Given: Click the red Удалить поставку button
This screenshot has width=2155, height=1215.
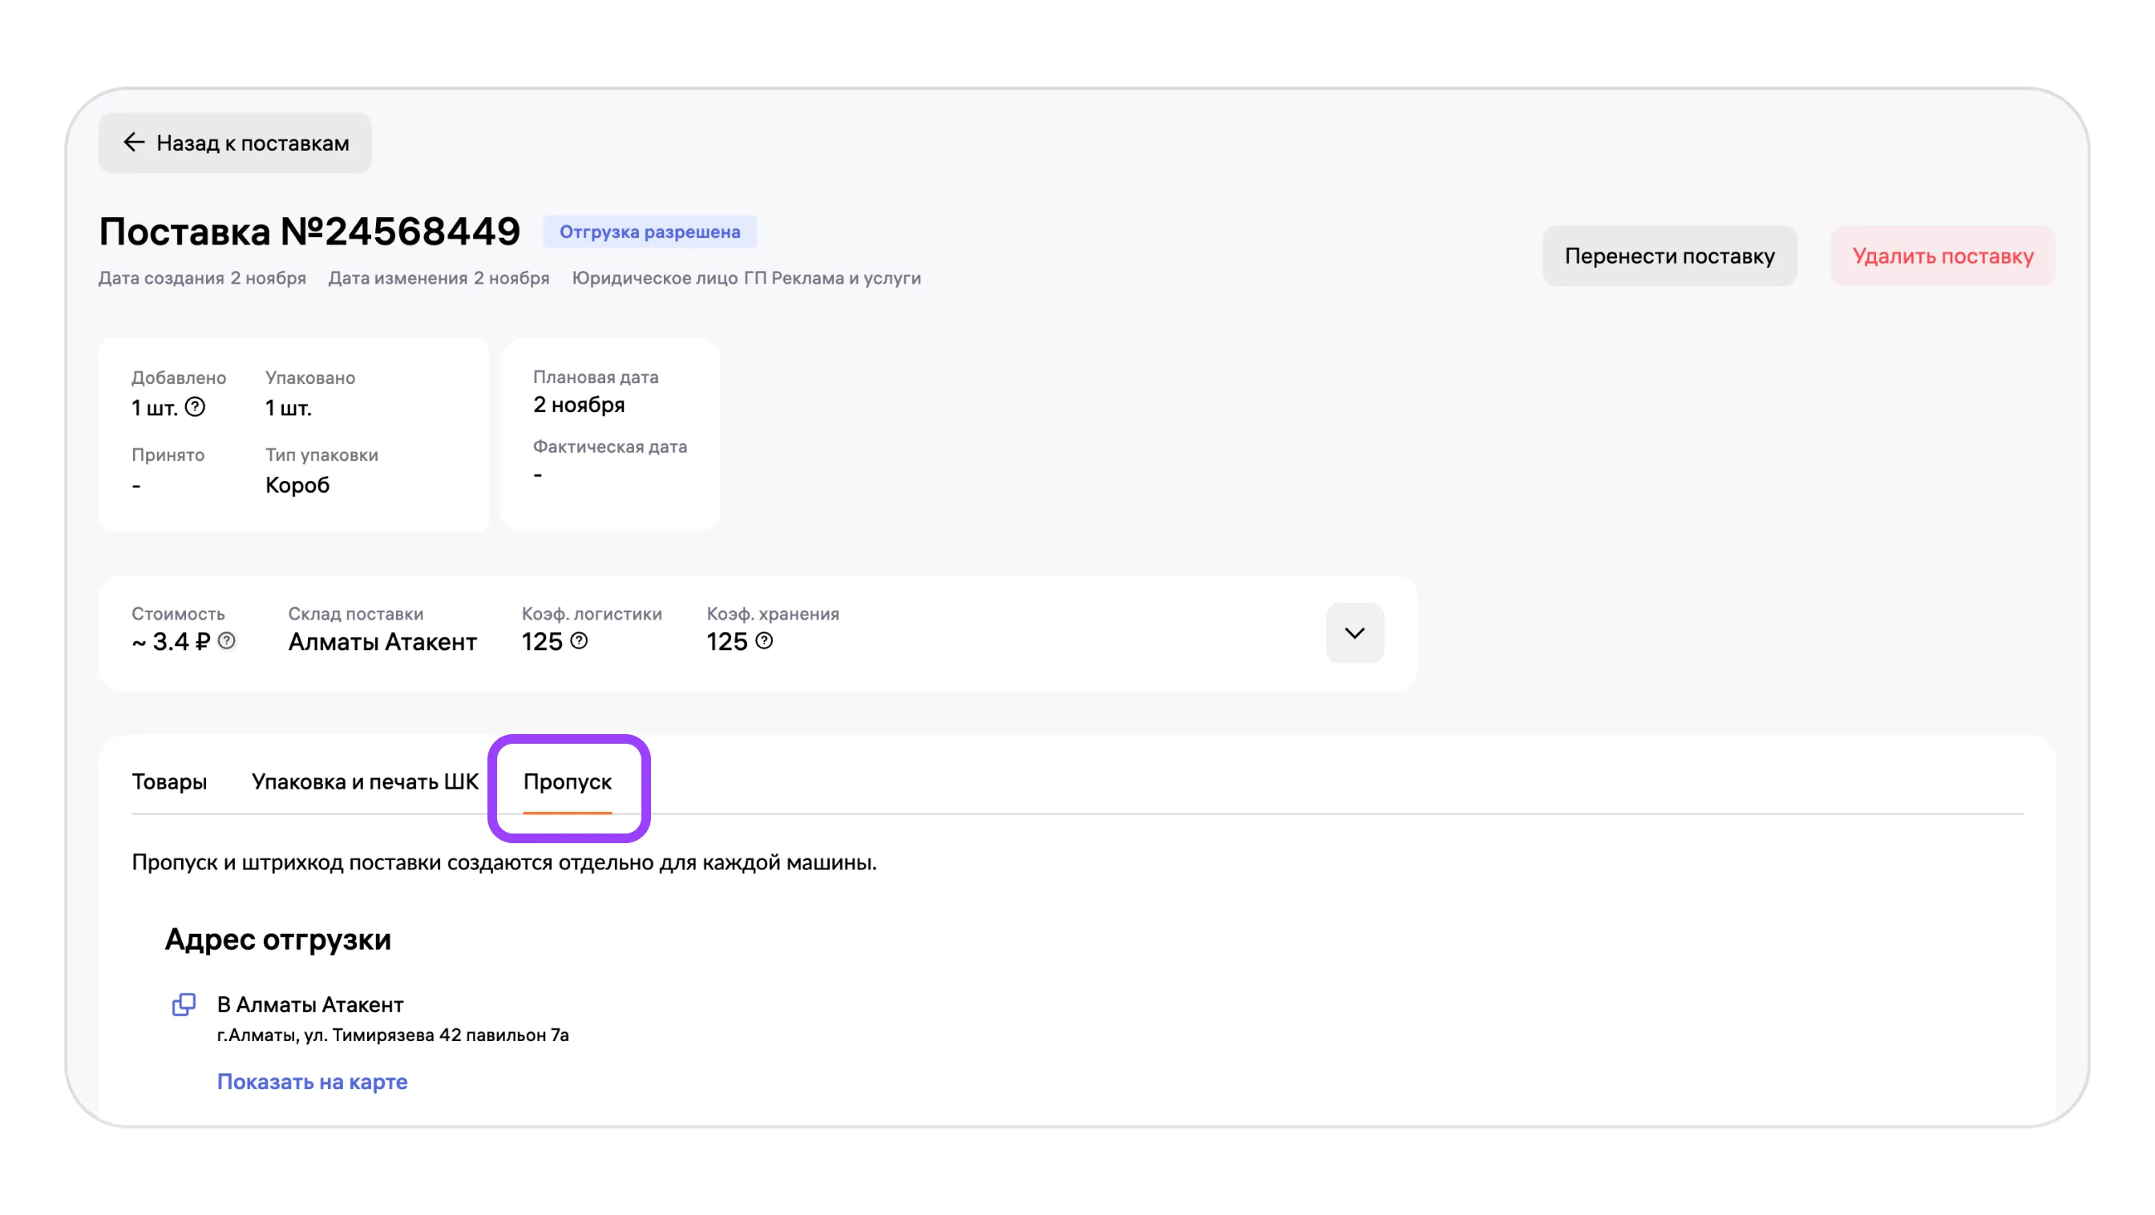Looking at the screenshot, I should (x=1942, y=256).
